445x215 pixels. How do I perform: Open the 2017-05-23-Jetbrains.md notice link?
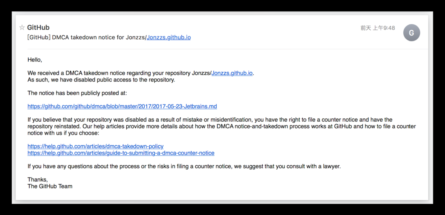pyautogui.click(x=122, y=106)
